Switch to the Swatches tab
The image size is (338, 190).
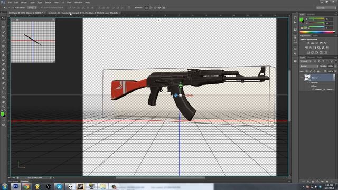coord(311,15)
